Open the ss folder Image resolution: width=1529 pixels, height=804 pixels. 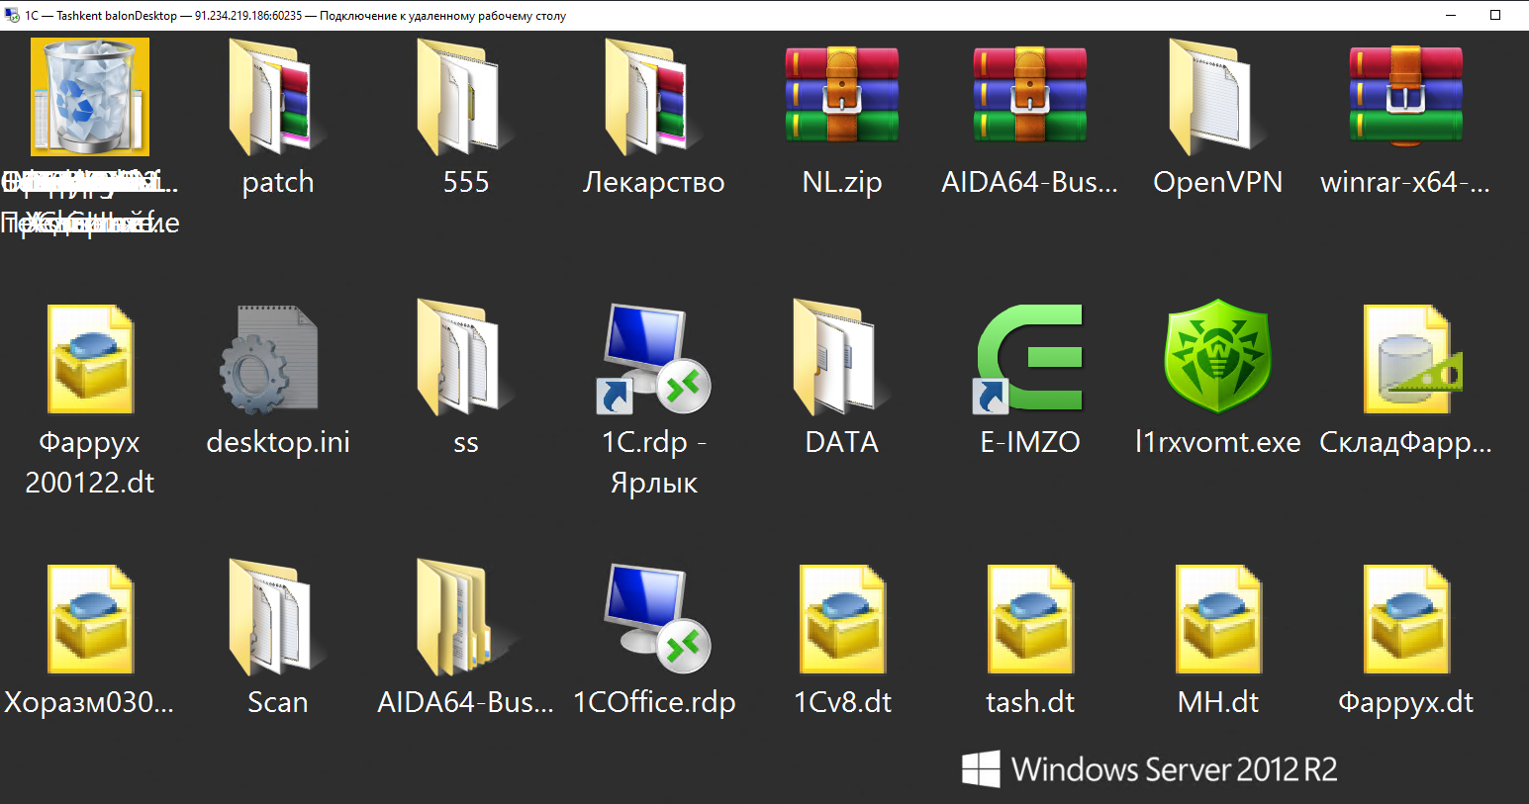tap(465, 358)
